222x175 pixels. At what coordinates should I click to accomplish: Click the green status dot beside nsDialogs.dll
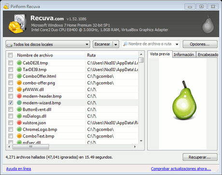click(x=19, y=116)
